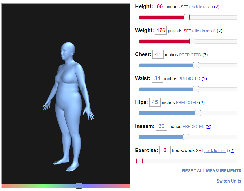Image resolution: width=244 pixels, height=191 pixels.
Task: Click the Weight value input box
Action: point(161,30)
